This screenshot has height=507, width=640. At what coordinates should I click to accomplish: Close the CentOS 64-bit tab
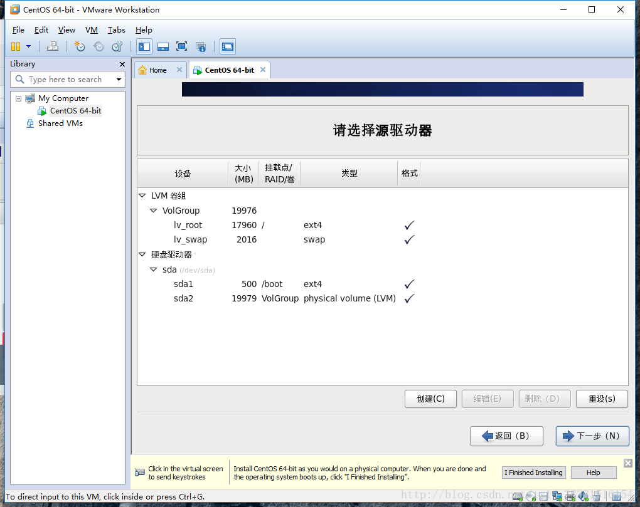[263, 70]
